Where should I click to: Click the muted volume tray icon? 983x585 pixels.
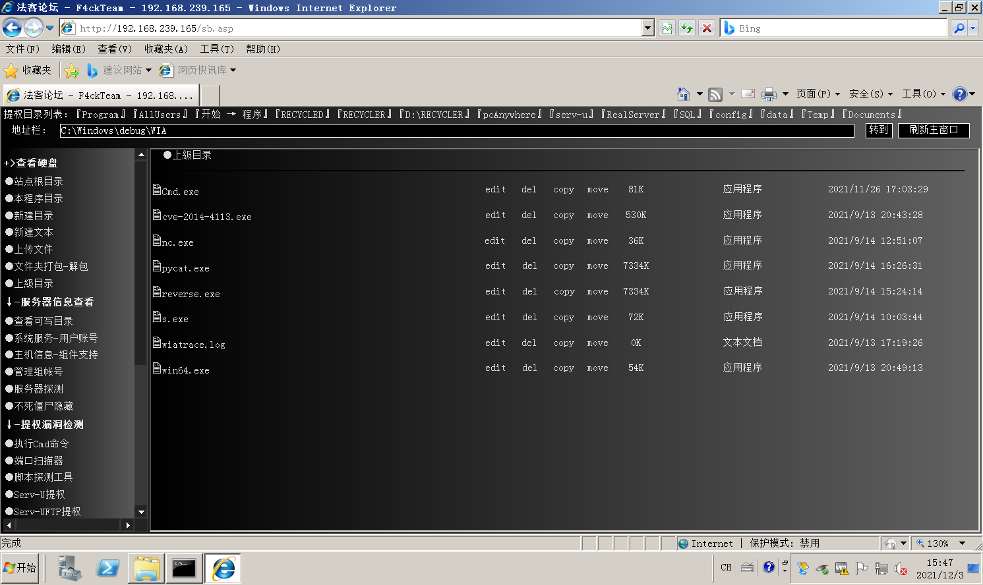click(901, 569)
